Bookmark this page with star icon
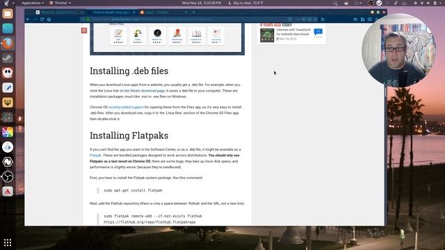 click(x=315, y=19)
